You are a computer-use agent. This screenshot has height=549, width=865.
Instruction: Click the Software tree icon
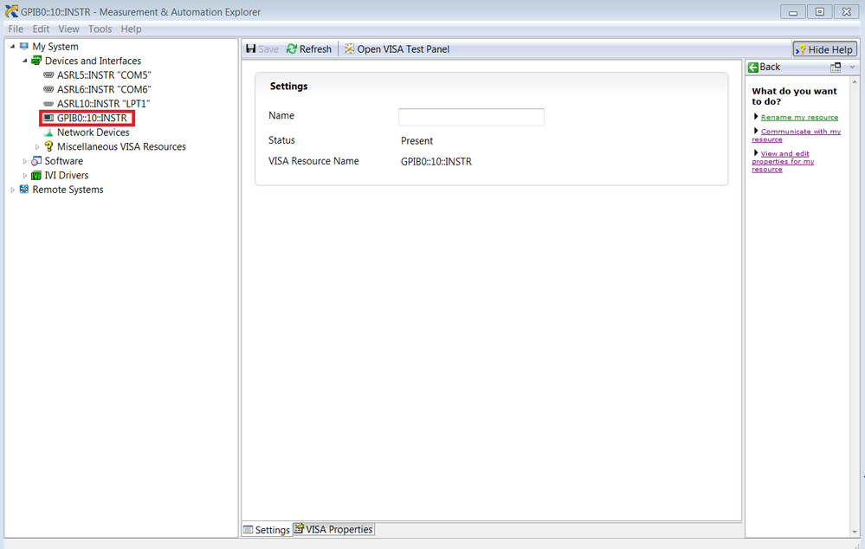pyautogui.click(x=36, y=160)
